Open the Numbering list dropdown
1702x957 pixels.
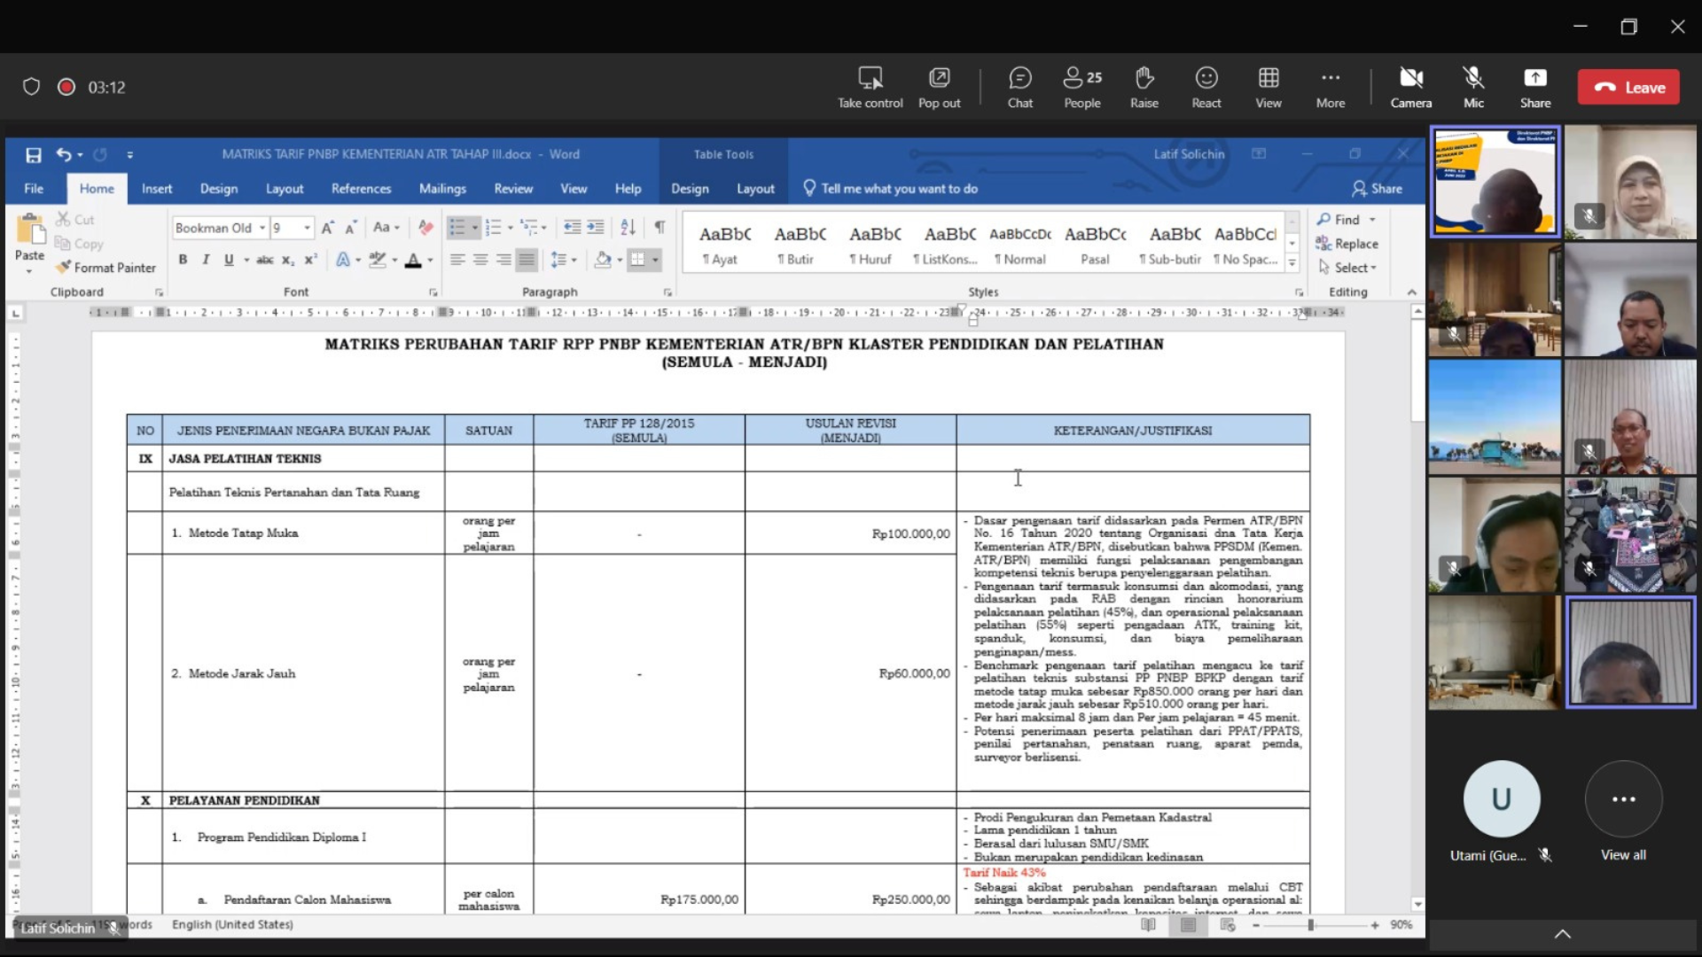(x=511, y=228)
